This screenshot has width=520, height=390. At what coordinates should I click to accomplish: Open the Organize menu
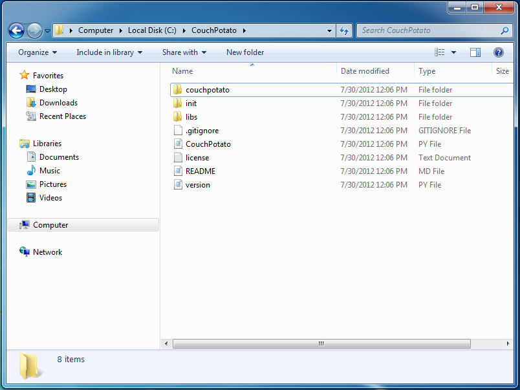point(38,52)
